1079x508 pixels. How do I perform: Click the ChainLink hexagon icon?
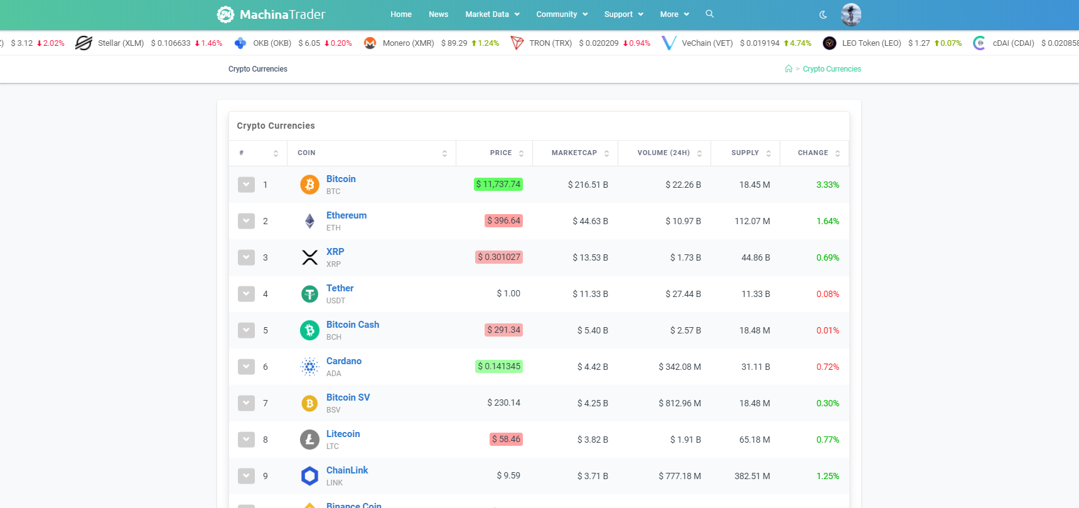tap(309, 476)
